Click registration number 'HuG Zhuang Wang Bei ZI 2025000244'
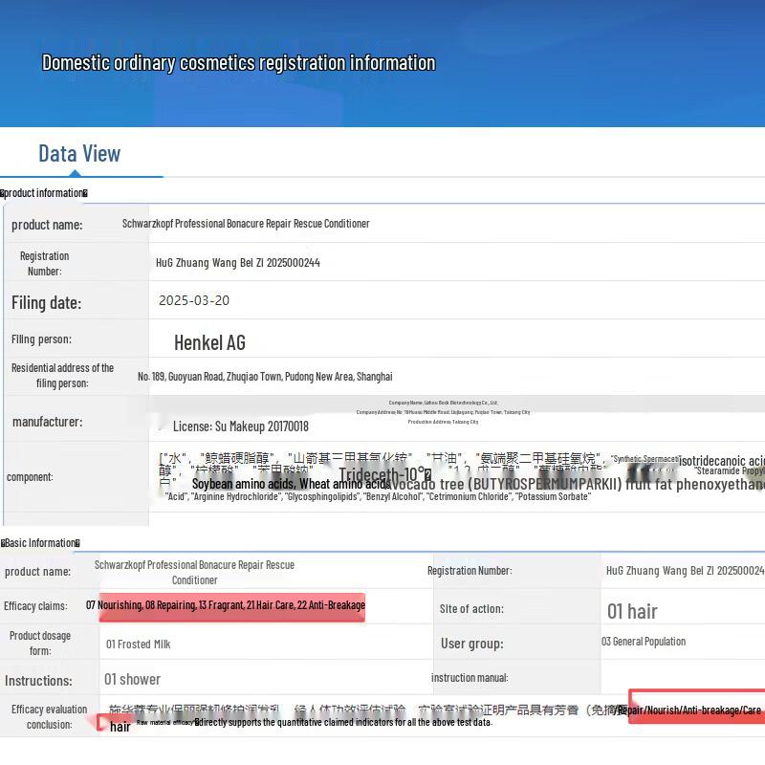The height and width of the screenshot is (765, 765). [237, 262]
